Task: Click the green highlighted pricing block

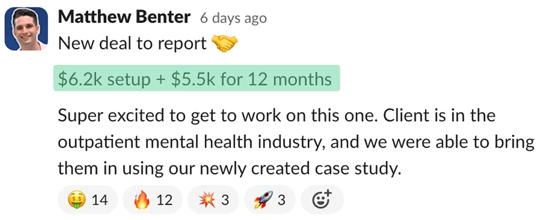Action: (x=196, y=79)
